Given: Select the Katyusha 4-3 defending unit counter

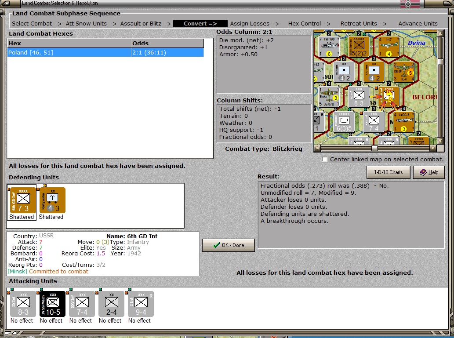Looking at the screenshot, I should pyautogui.click(x=52, y=200).
